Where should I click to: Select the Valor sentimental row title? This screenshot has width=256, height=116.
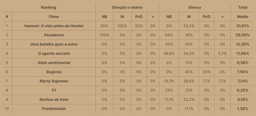(x=54, y=63)
